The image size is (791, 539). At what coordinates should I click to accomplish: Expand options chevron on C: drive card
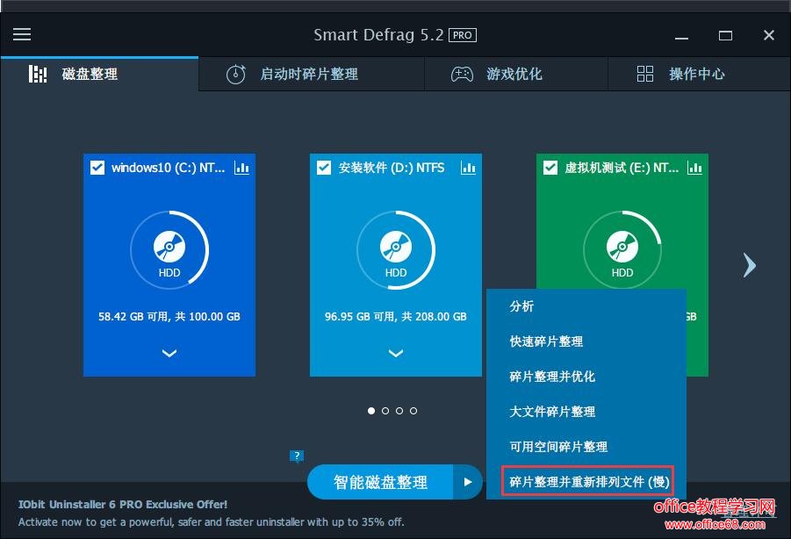point(169,353)
